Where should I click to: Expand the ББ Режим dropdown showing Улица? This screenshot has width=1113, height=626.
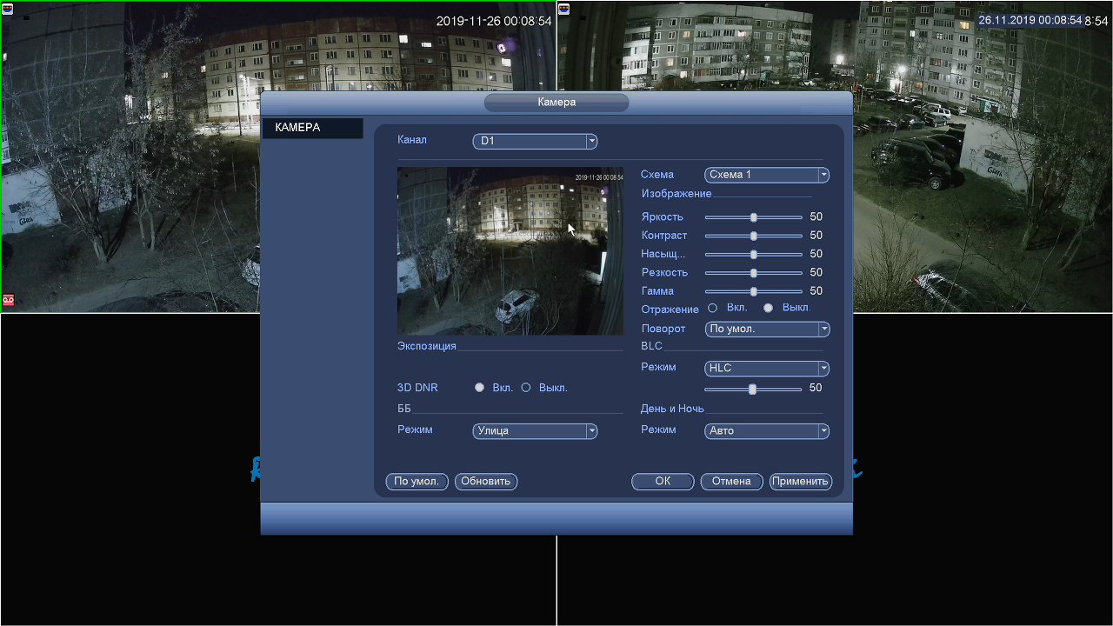tap(535, 431)
